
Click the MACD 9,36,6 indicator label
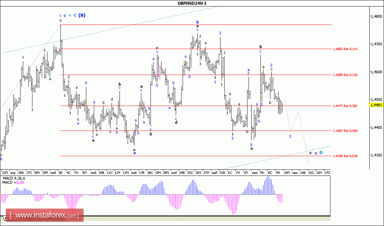(x=14, y=178)
